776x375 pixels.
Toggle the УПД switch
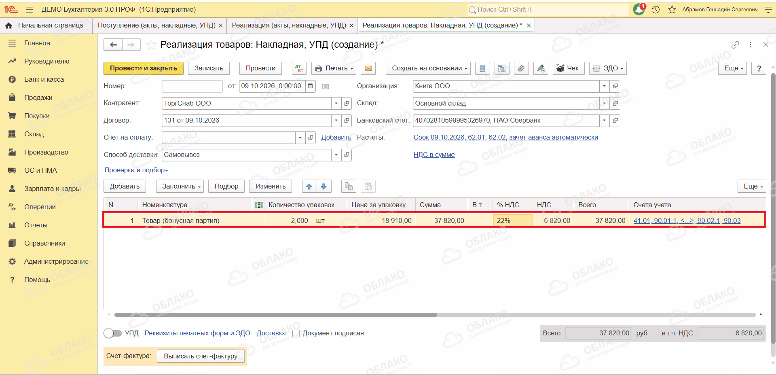112,333
